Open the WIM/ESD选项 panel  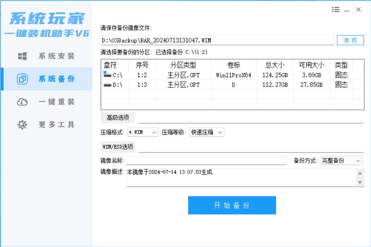(118, 147)
